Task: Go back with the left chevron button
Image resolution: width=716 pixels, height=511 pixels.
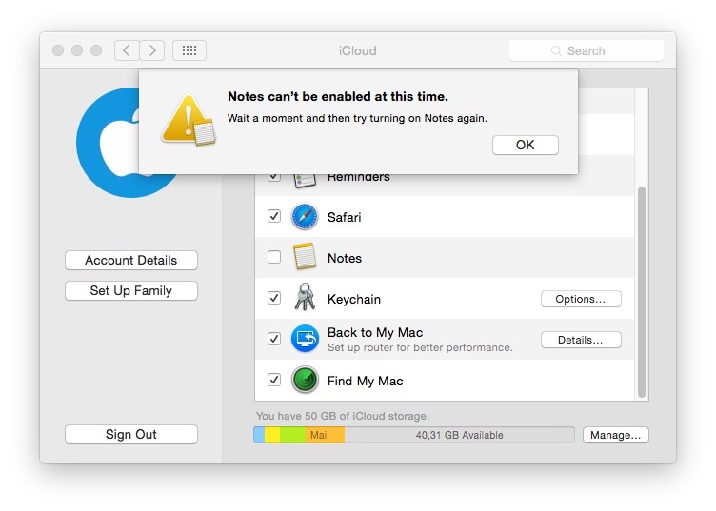Action: coord(127,50)
